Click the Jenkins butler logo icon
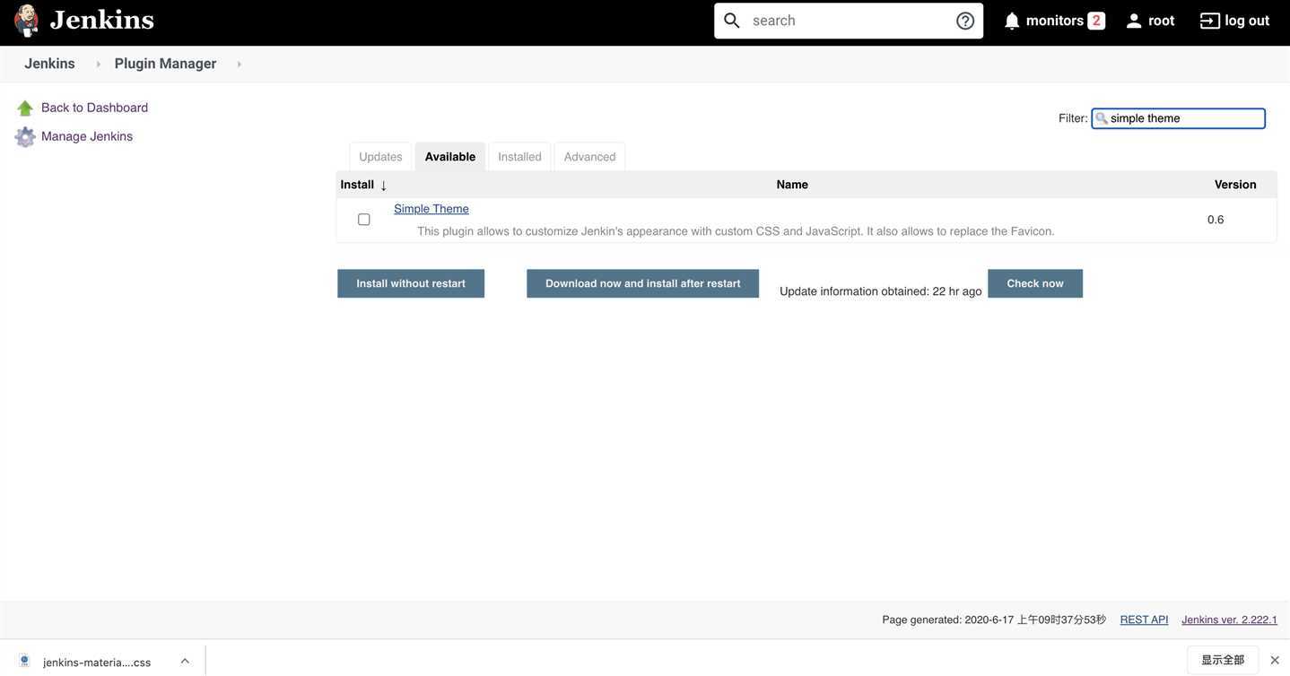 [27, 21]
